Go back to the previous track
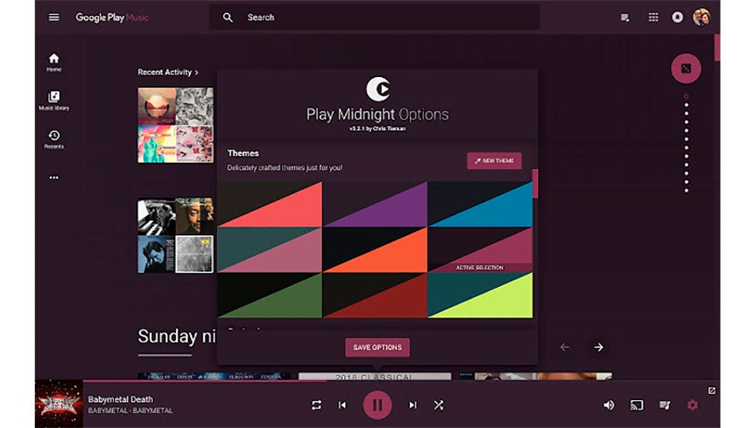756x428 pixels. pyautogui.click(x=342, y=405)
